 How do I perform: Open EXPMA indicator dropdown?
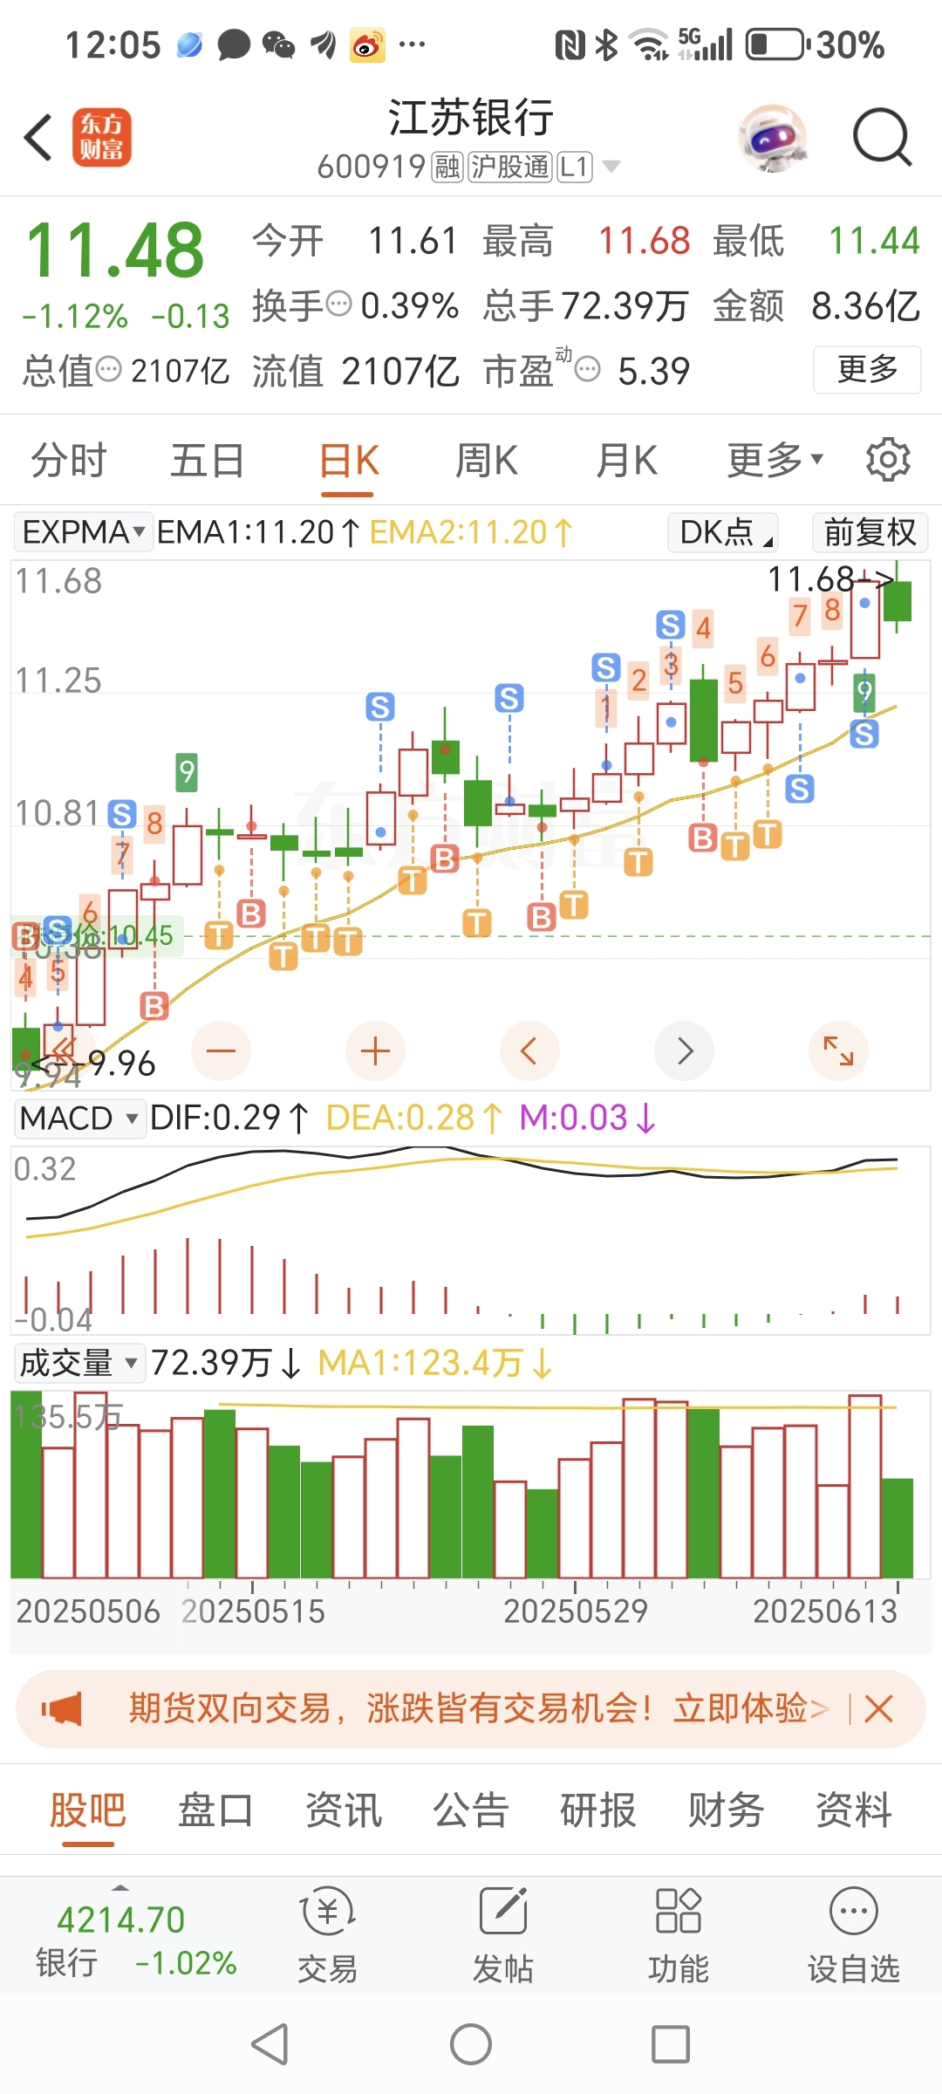[x=83, y=531]
